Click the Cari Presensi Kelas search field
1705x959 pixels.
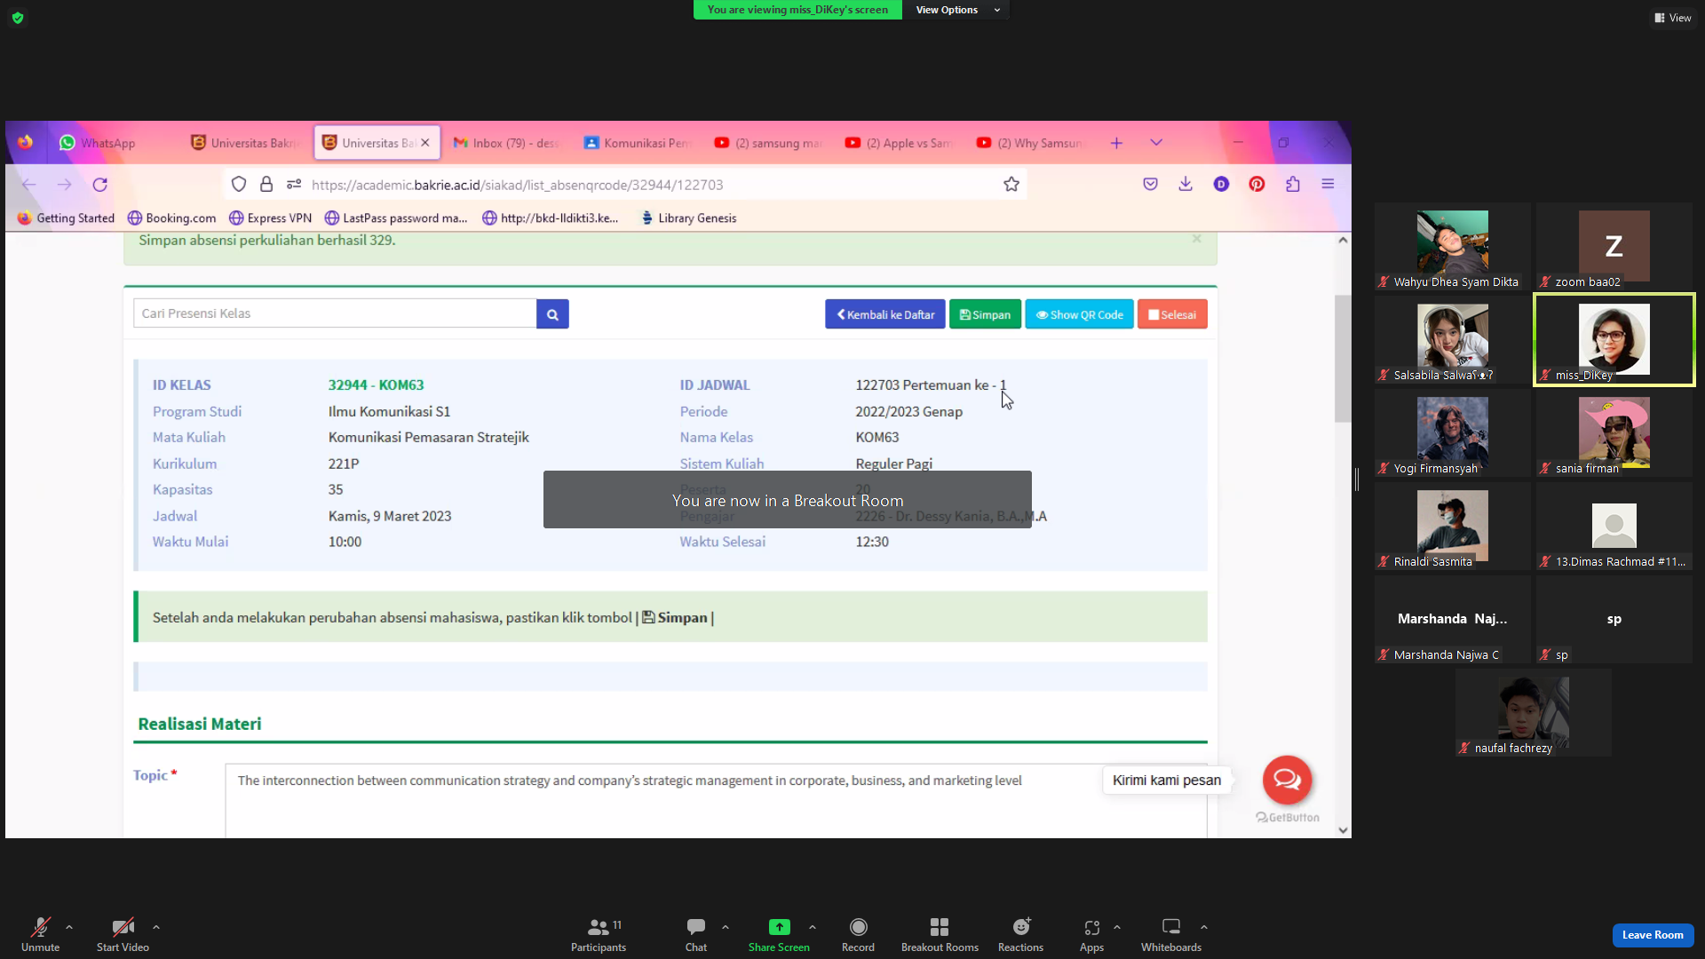point(335,313)
